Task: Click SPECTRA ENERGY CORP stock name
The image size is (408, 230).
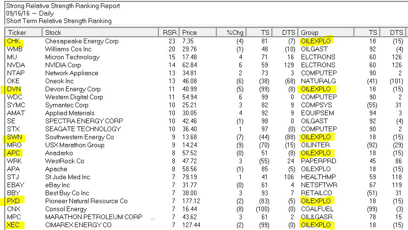Action: click(84, 121)
